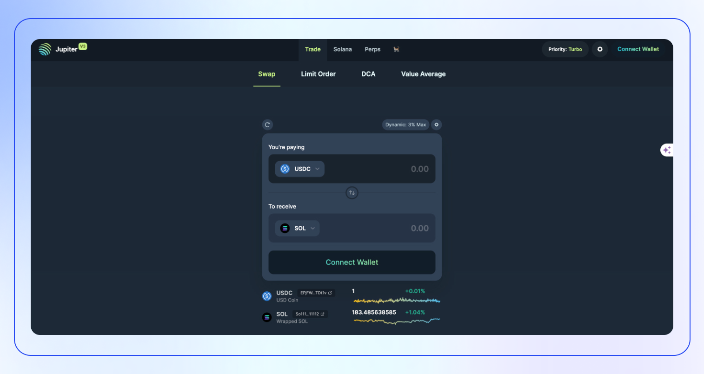Click the Jupiter logo icon

click(45, 49)
